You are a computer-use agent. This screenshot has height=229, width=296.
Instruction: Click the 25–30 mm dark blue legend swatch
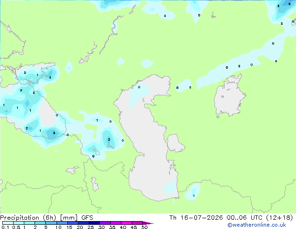(94, 223)
